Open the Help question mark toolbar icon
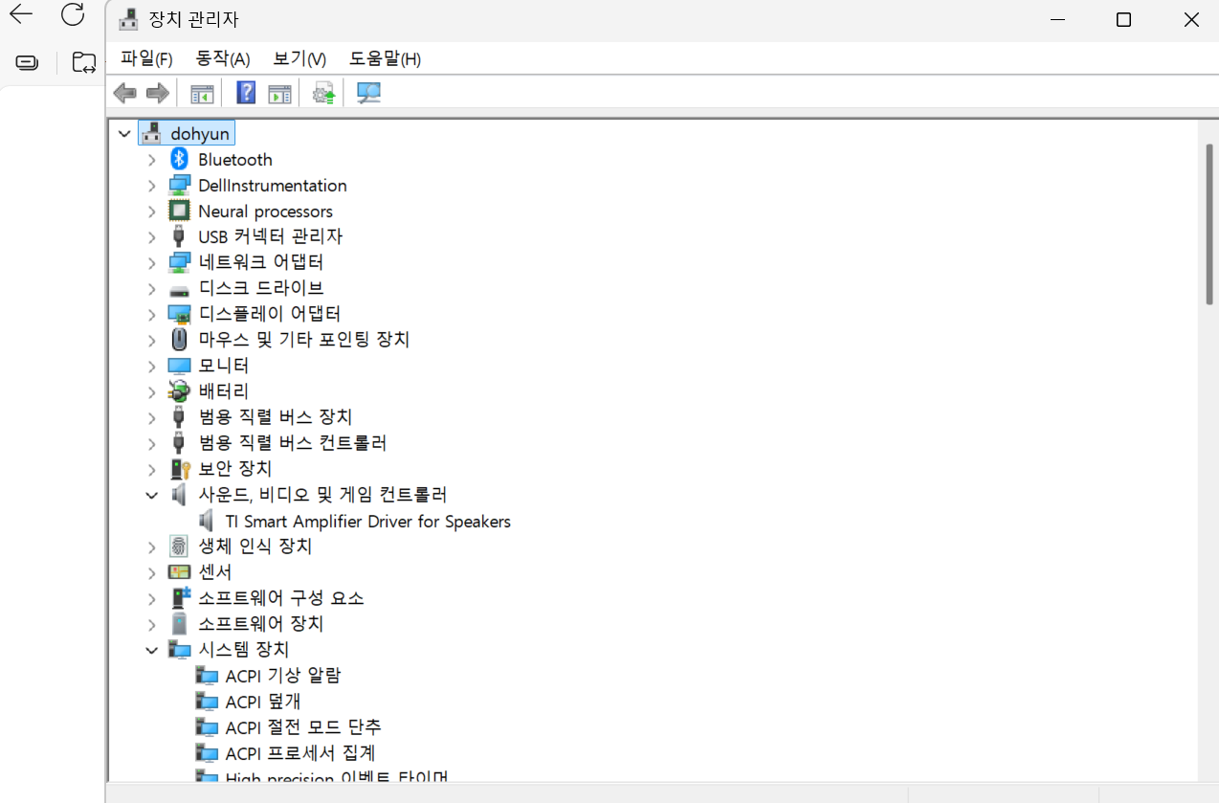Image resolution: width=1219 pixels, height=803 pixels. [x=246, y=93]
